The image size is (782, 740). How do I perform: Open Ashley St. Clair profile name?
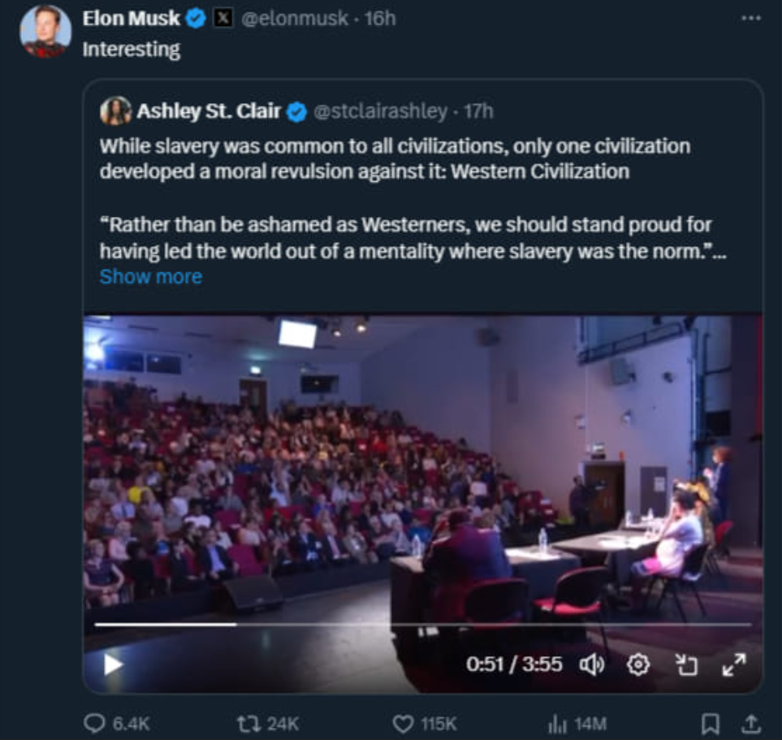(x=209, y=111)
